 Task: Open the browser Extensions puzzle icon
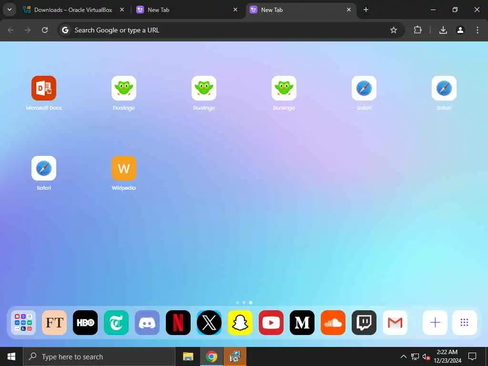coord(417,30)
